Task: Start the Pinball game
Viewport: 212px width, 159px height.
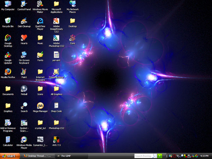Action: point(24,90)
